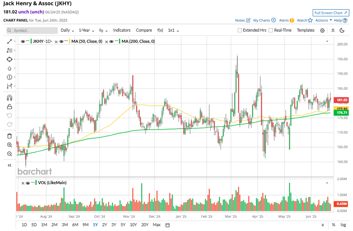Image resolution: width=353 pixels, height=231 pixels.
Task: Click the 176.71 MA 200 value label
Action: point(342,113)
